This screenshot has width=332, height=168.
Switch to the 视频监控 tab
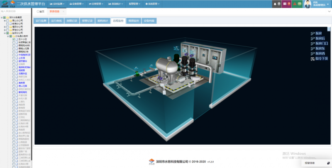click(134, 20)
